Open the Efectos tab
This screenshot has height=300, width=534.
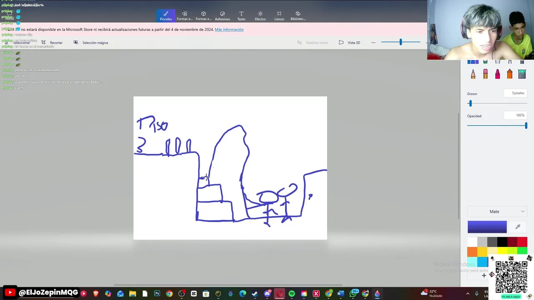[x=260, y=16]
